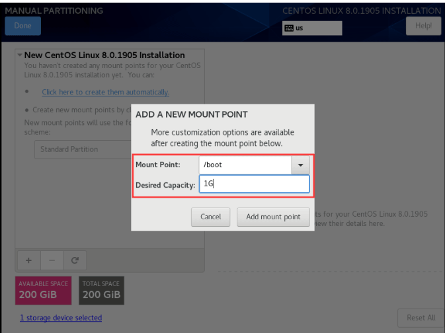The image size is (445, 333).
Task: Open the Help! button
Action: click(423, 26)
